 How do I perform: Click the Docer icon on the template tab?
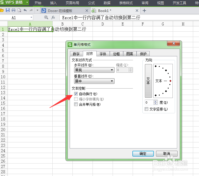(44, 11)
